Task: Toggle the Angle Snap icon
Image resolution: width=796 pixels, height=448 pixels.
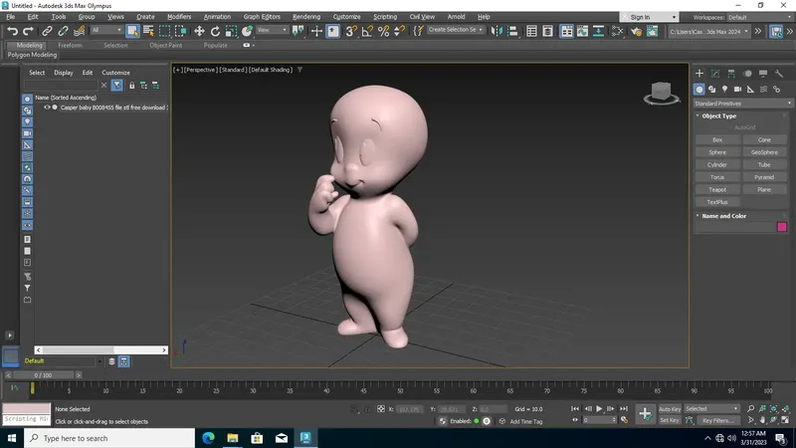Action: click(368, 31)
